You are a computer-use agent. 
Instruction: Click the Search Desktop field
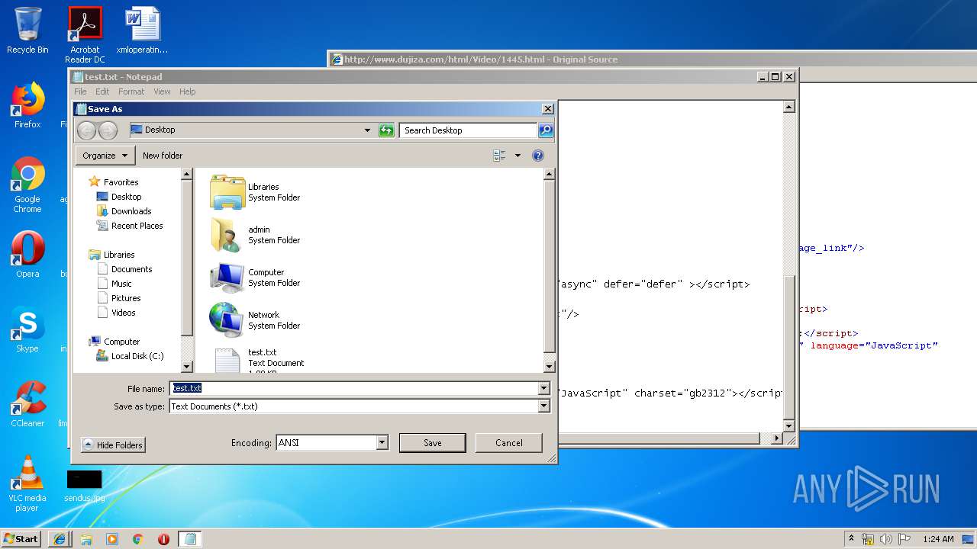[469, 130]
